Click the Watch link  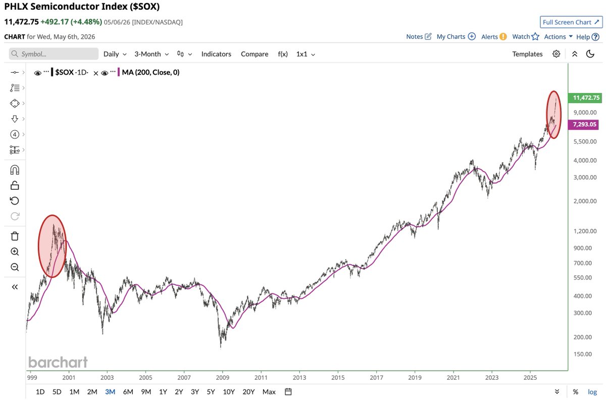point(521,36)
